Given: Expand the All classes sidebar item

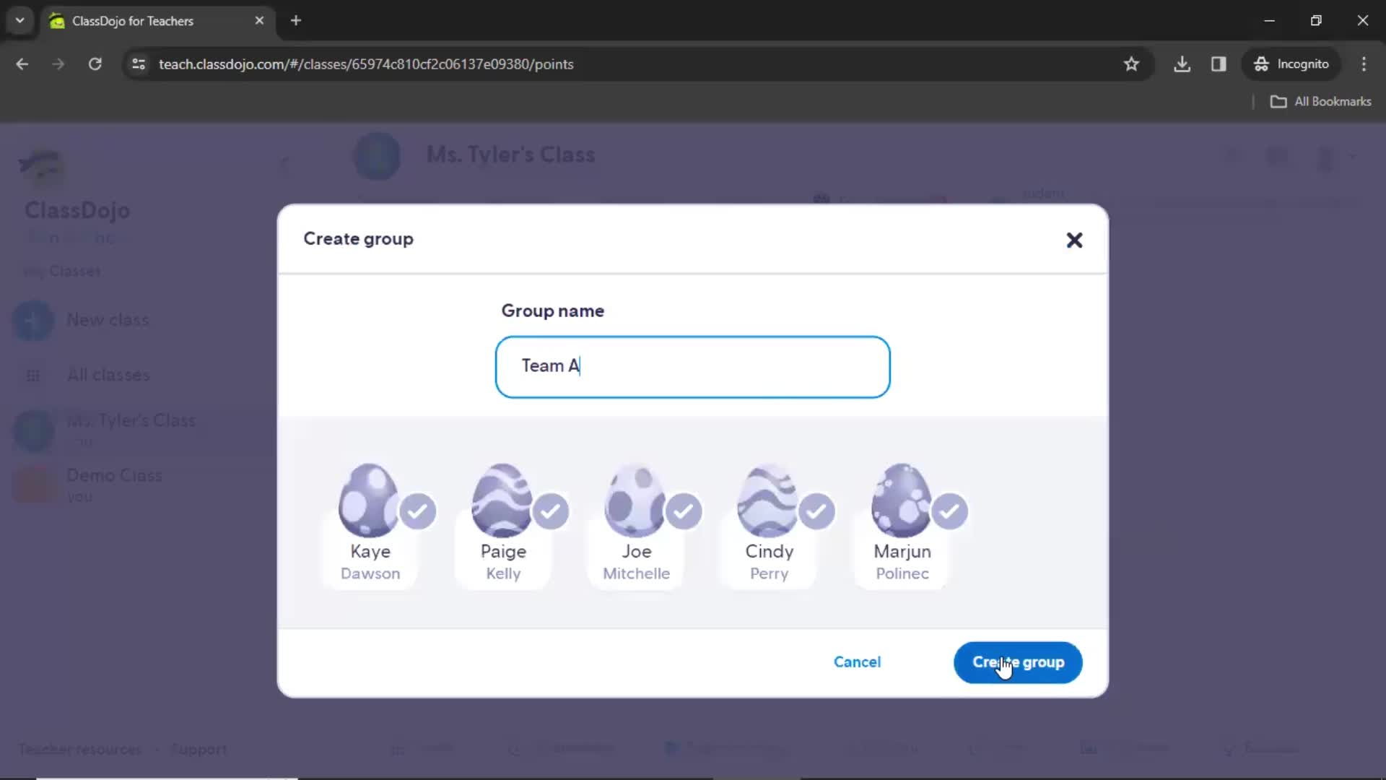Looking at the screenshot, I should click(x=108, y=374).
